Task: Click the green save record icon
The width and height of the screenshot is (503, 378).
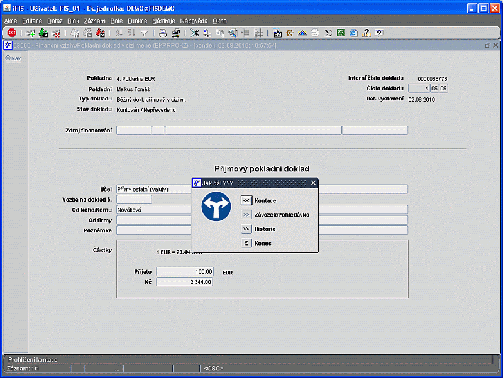Action: point(43,33)
